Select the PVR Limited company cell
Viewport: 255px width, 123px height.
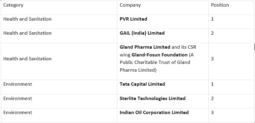[133, 19]
